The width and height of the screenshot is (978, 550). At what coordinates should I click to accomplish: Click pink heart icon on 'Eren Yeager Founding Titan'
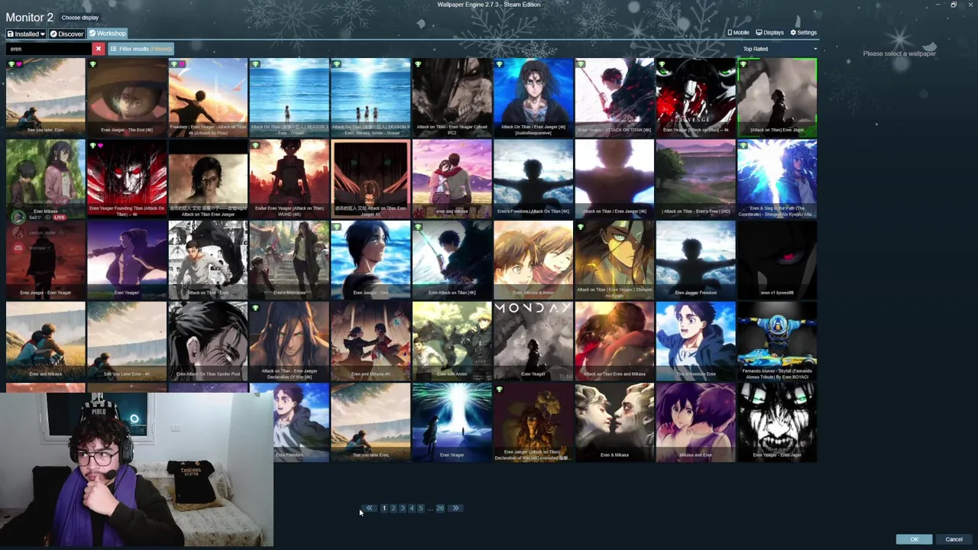pos(99,145)
